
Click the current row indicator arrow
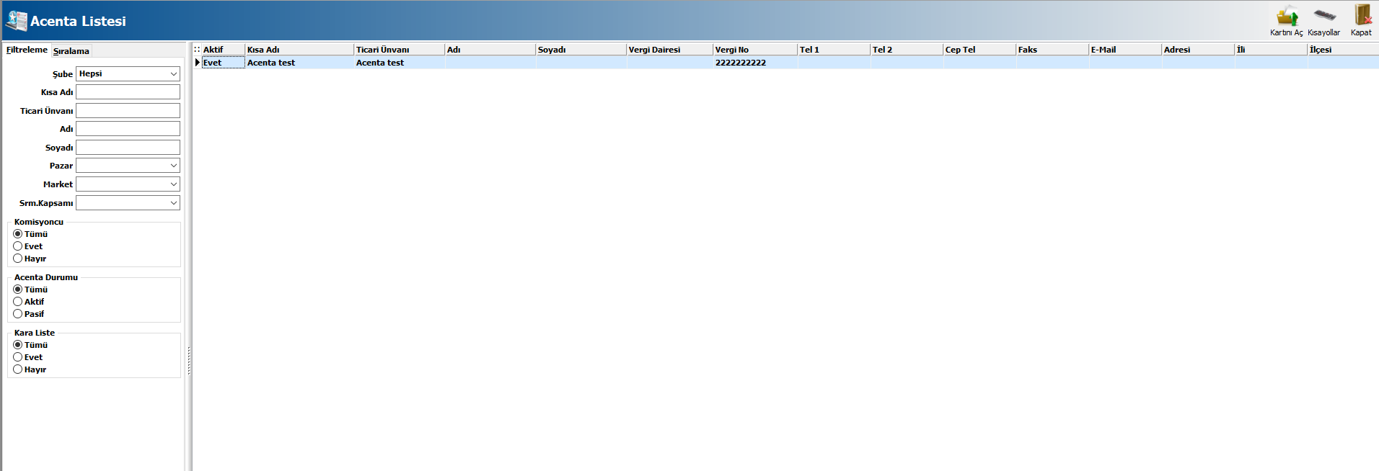[197, 63]
